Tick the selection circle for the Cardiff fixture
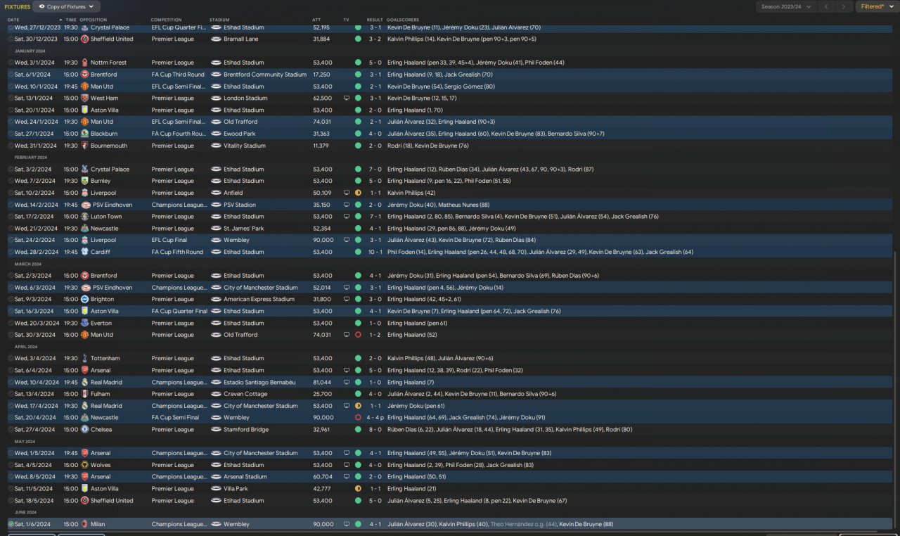 [x=11, y=252]
